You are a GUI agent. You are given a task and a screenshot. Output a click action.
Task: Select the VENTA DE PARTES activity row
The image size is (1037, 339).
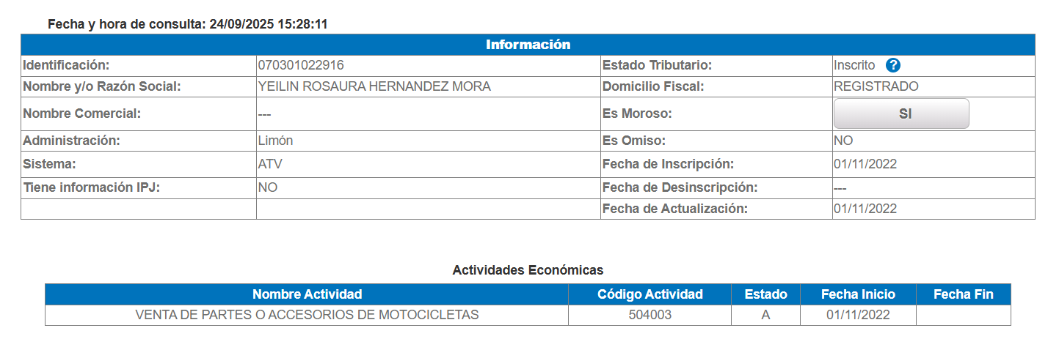click(307, 315)
